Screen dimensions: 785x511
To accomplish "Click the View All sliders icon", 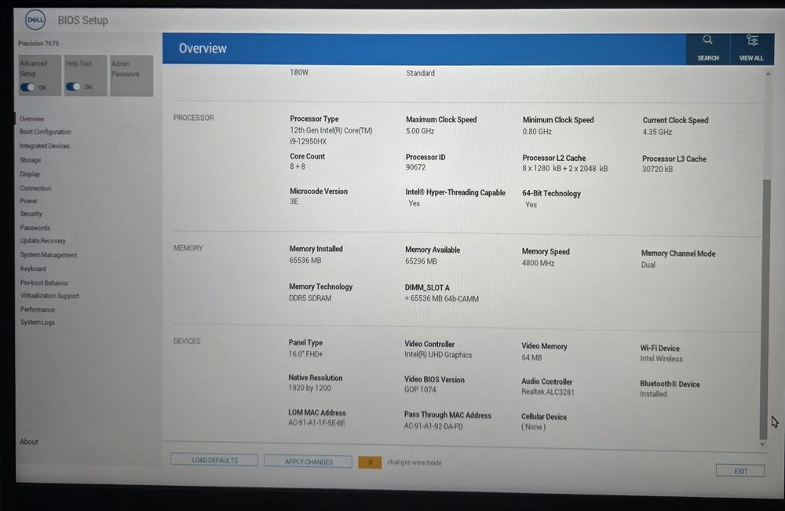I will pos(751,40).
